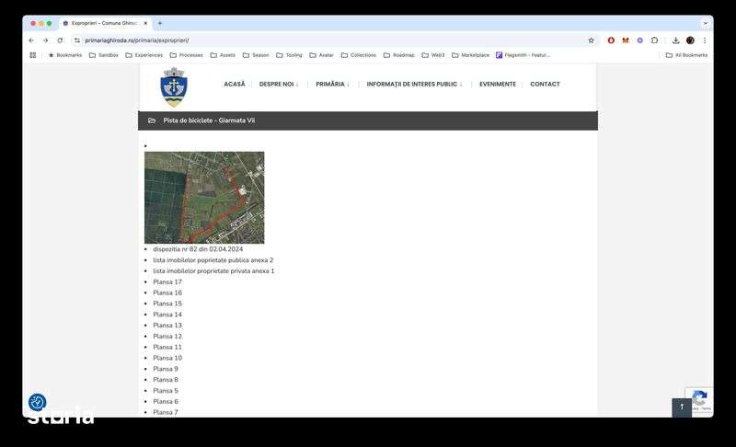The height and width of the screenshot is (447, 736).
Task: Open the Plansa 16 link
Action: tap(167, 292)
